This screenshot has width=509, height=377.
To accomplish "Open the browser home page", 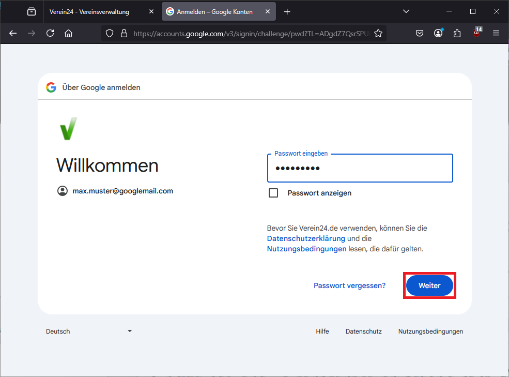I will (69, 33).
